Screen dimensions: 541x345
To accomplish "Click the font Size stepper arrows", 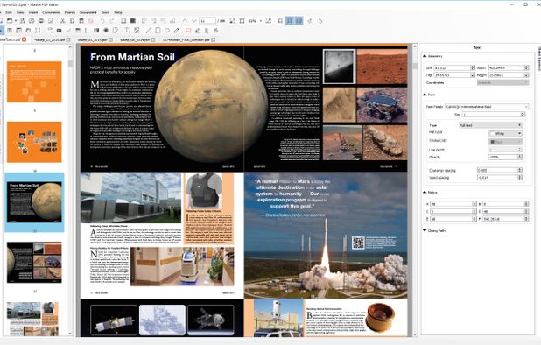I will point(523,114).
